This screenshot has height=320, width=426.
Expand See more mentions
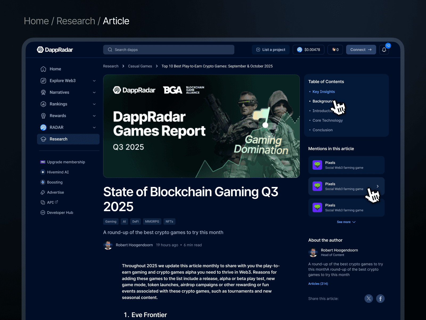coord(346,222)
